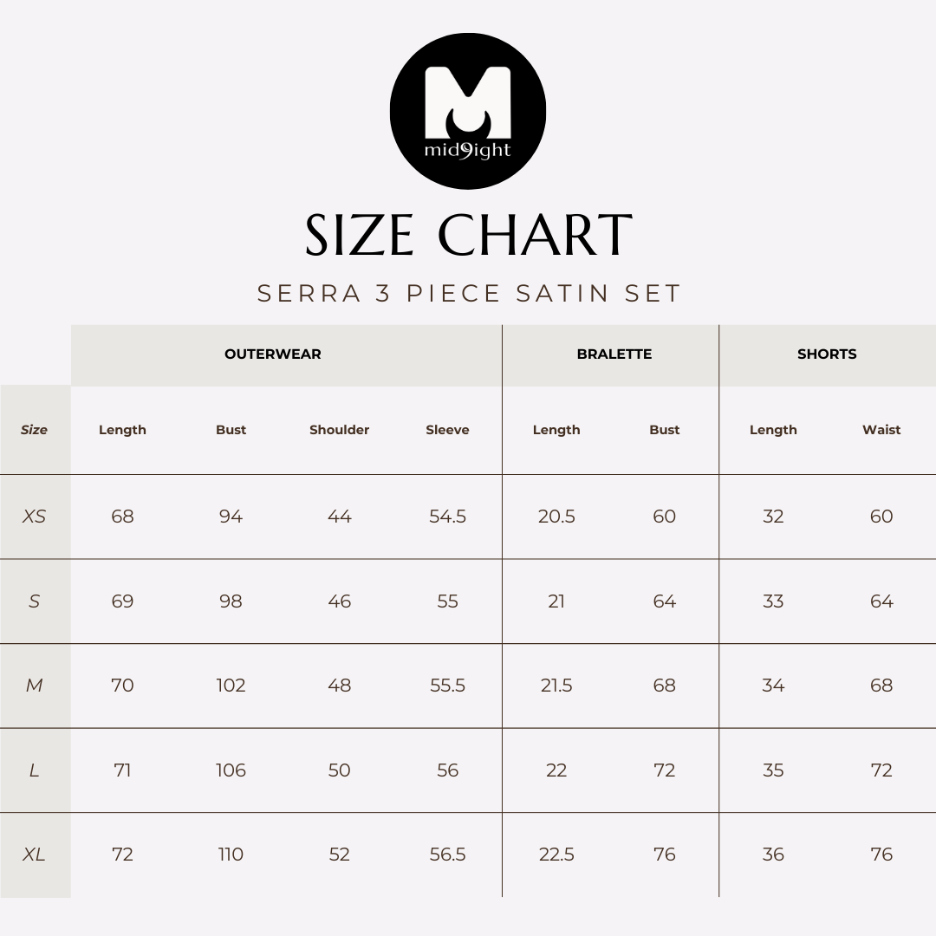
Task: Select the L size row label
Action: click(35, 770)
